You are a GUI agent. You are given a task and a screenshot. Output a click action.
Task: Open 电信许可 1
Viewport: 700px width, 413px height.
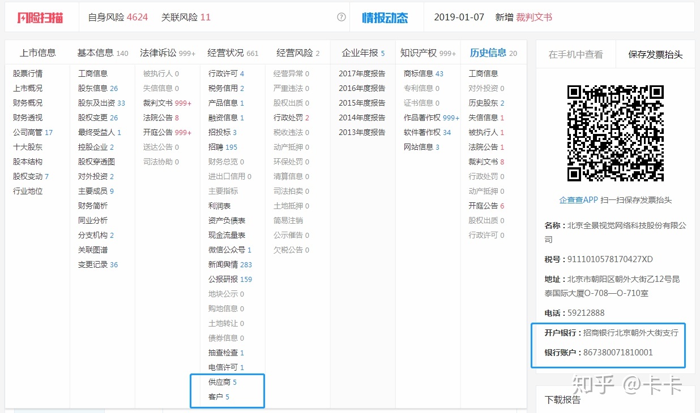[227, 367]
